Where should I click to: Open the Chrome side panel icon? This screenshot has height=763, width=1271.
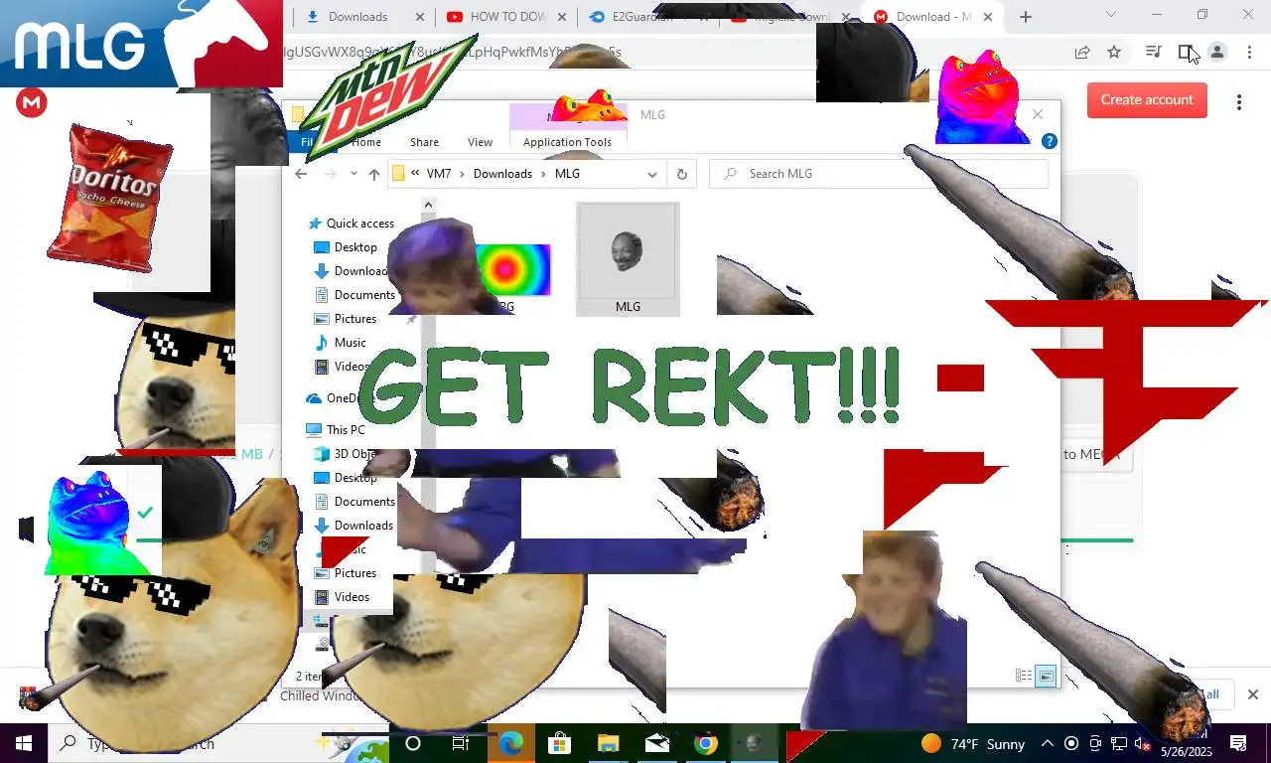tap(1187, 52)
